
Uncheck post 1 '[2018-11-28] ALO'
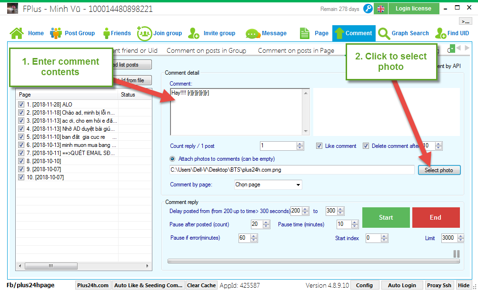[21, 105]
